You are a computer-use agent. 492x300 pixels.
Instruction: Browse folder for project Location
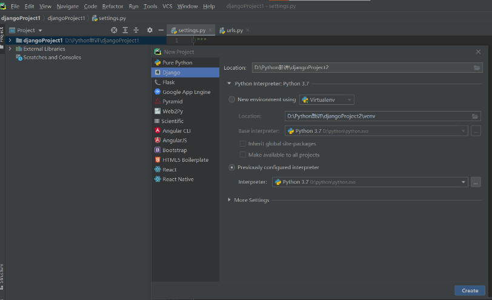click(477, 68)
